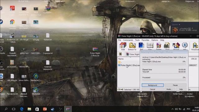Select the dlh_diag.txt desktop file
Image resolution: width=199 pixels, height=112 pixels.
click(x=12, y=77)
